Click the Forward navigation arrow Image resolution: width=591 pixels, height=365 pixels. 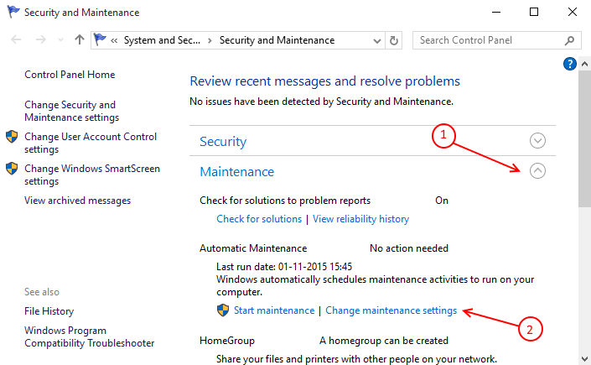(41, 39)
